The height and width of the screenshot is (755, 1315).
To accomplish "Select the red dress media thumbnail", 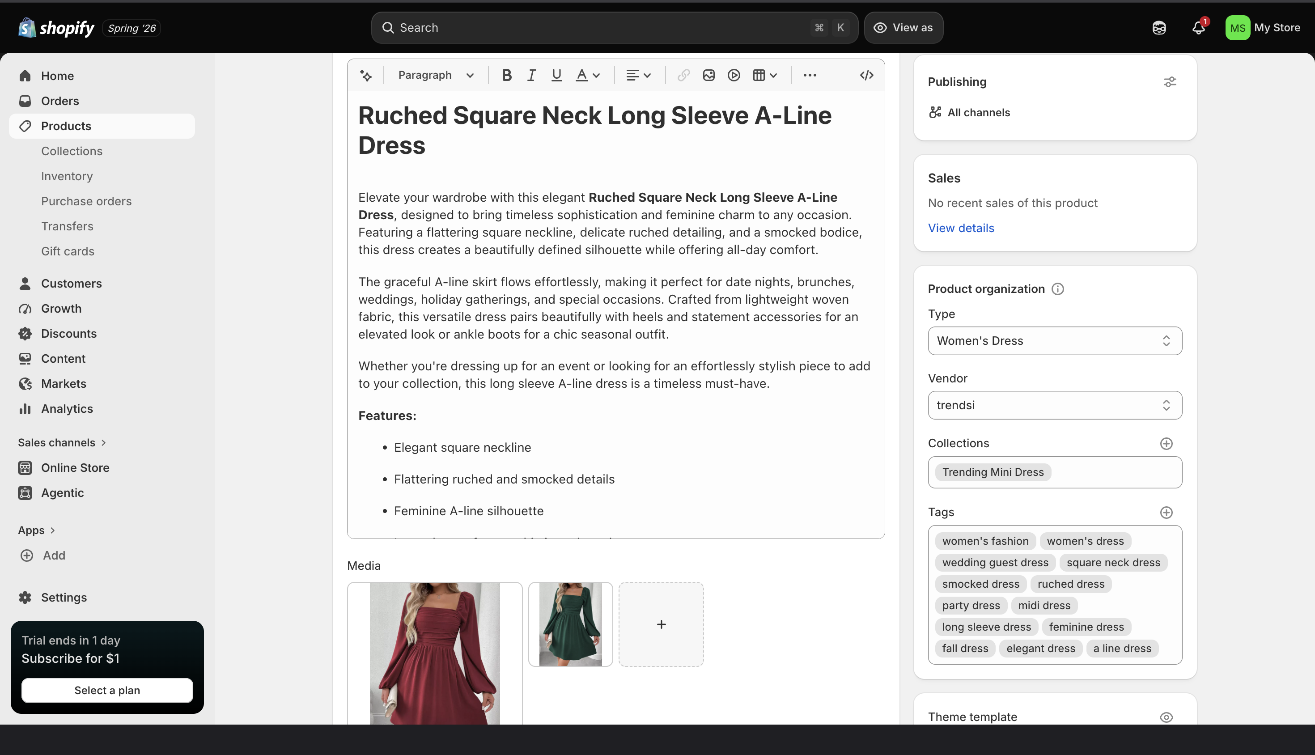I will point(434,653).
